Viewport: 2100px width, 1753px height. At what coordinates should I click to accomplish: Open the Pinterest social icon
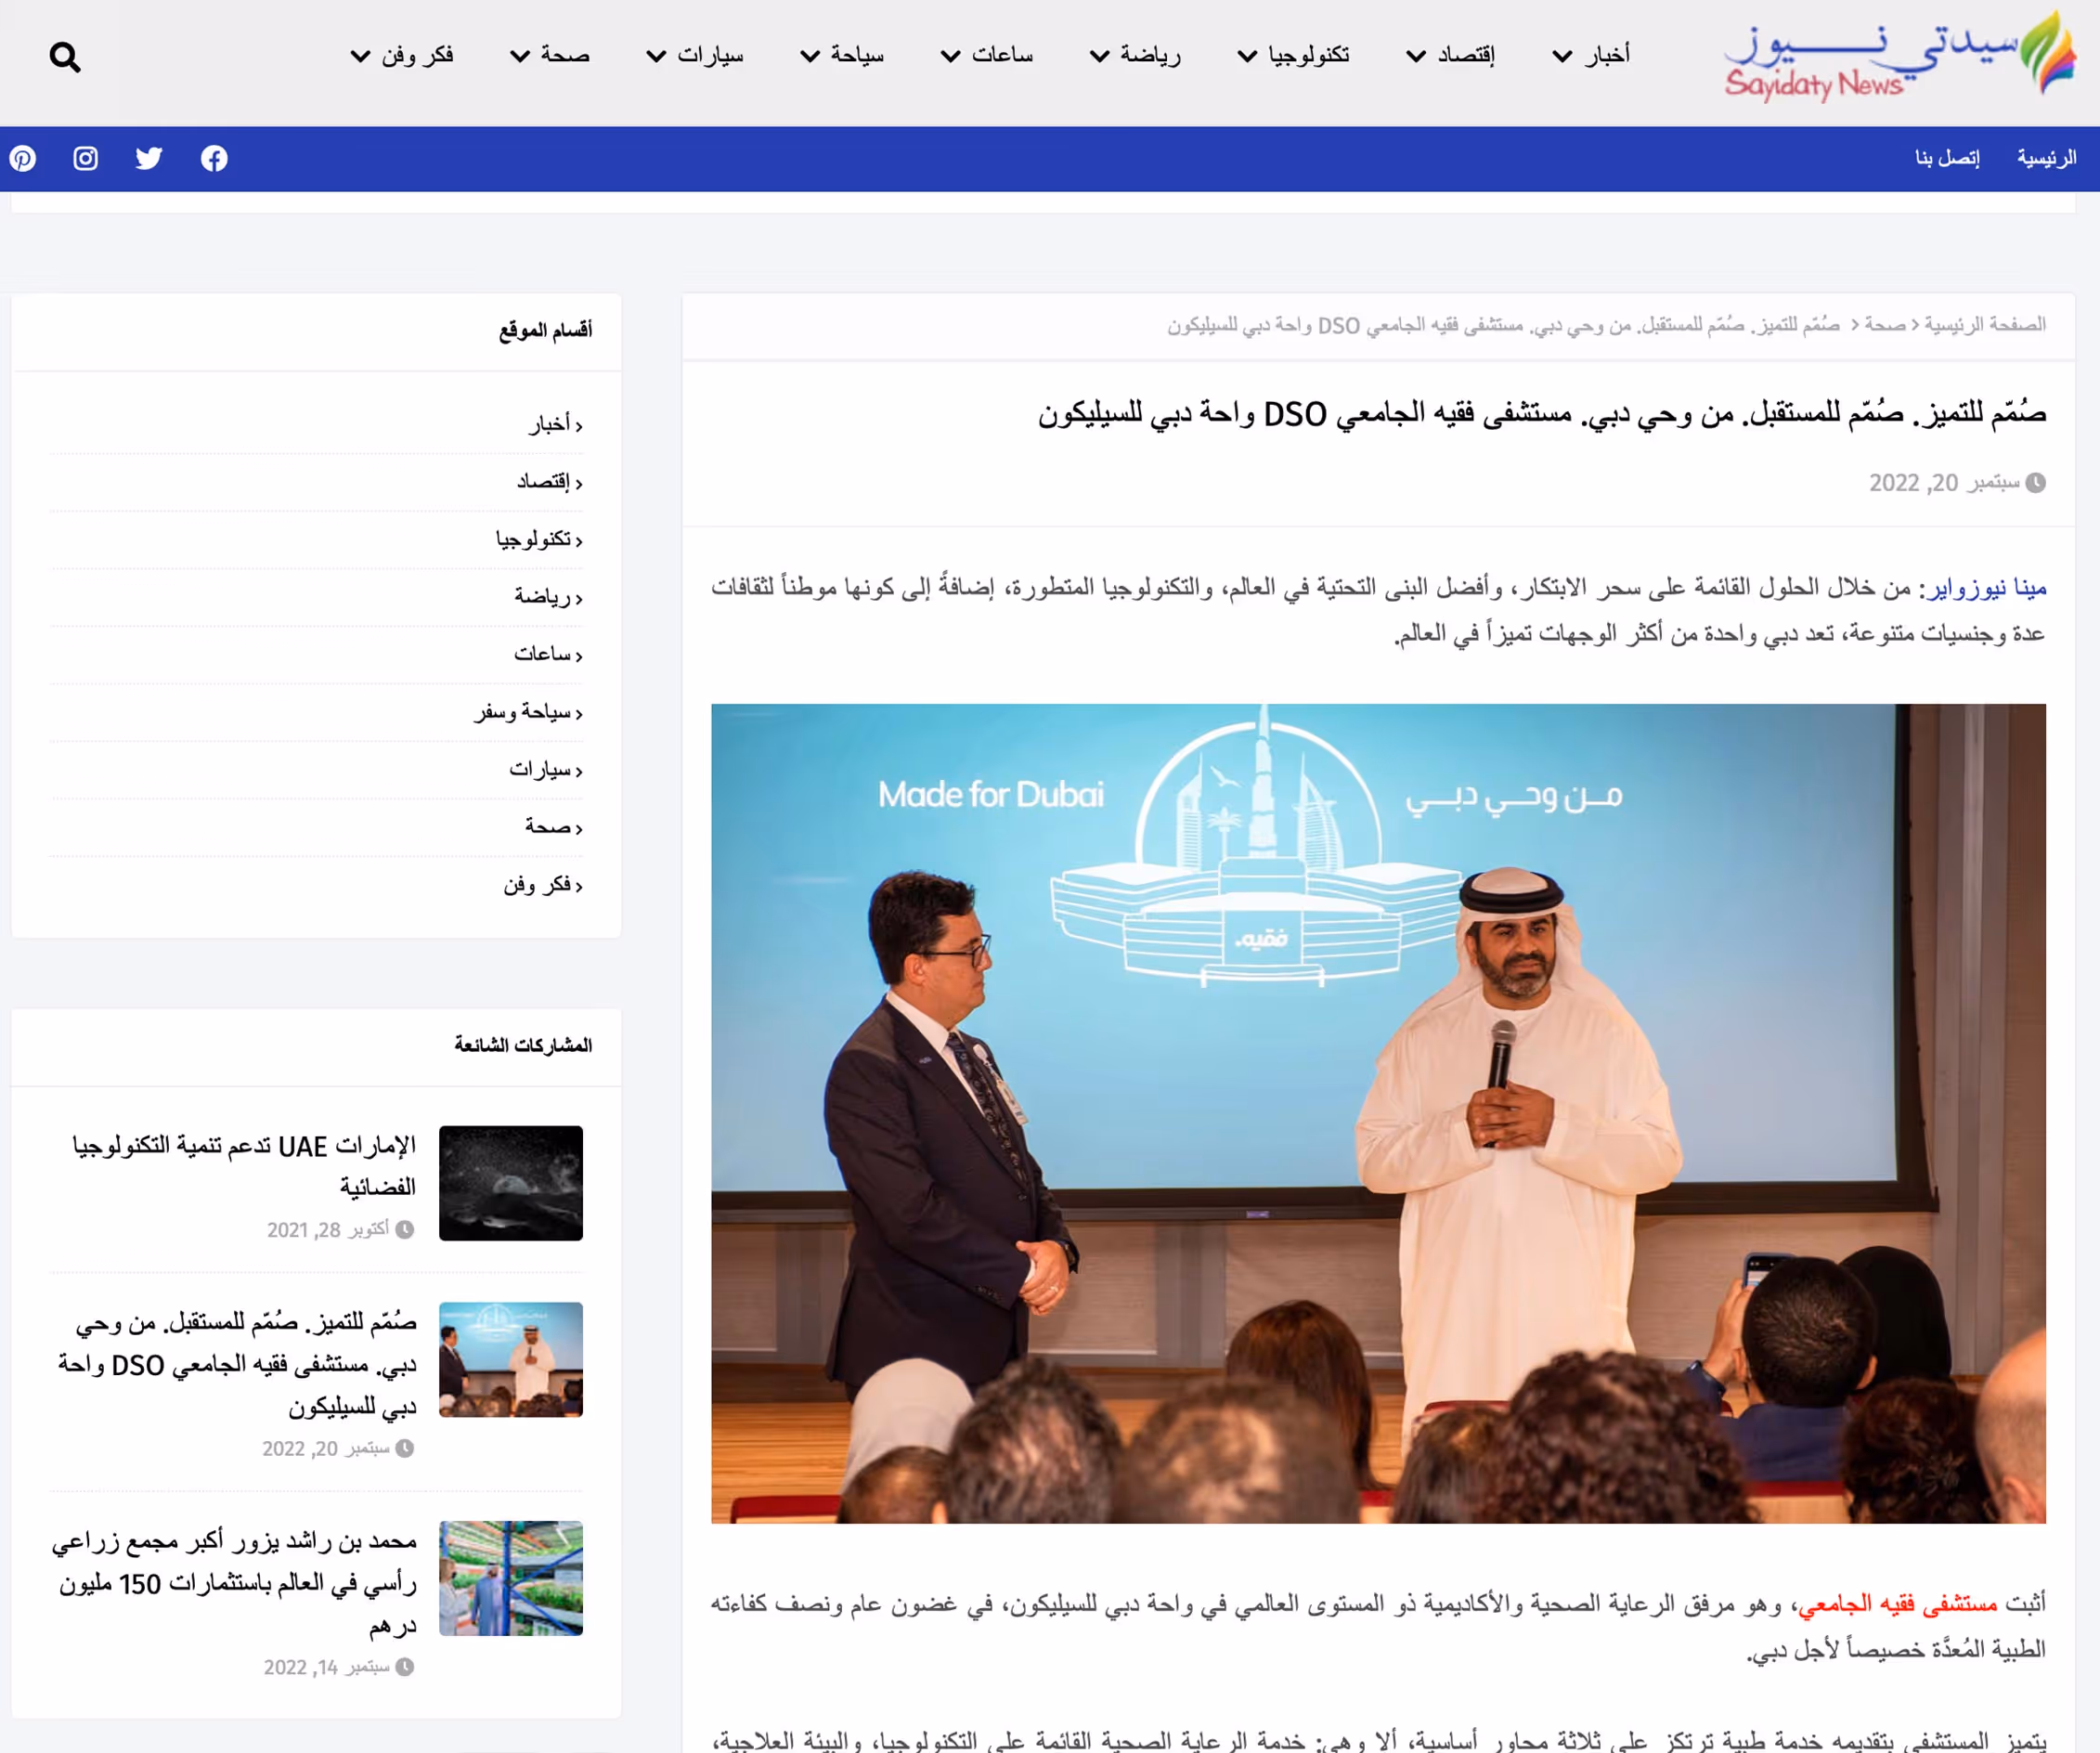coord(23,158)
